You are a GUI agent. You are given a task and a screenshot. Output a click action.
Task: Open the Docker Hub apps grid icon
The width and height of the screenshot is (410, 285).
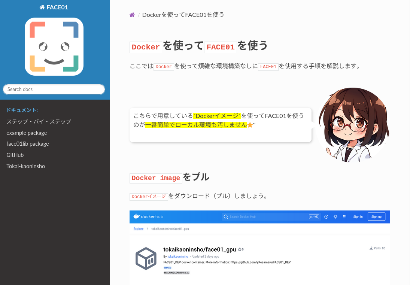click(x=344, y=217)
